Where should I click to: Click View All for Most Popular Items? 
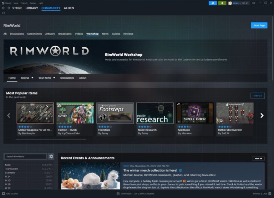(x=258, y=96)
